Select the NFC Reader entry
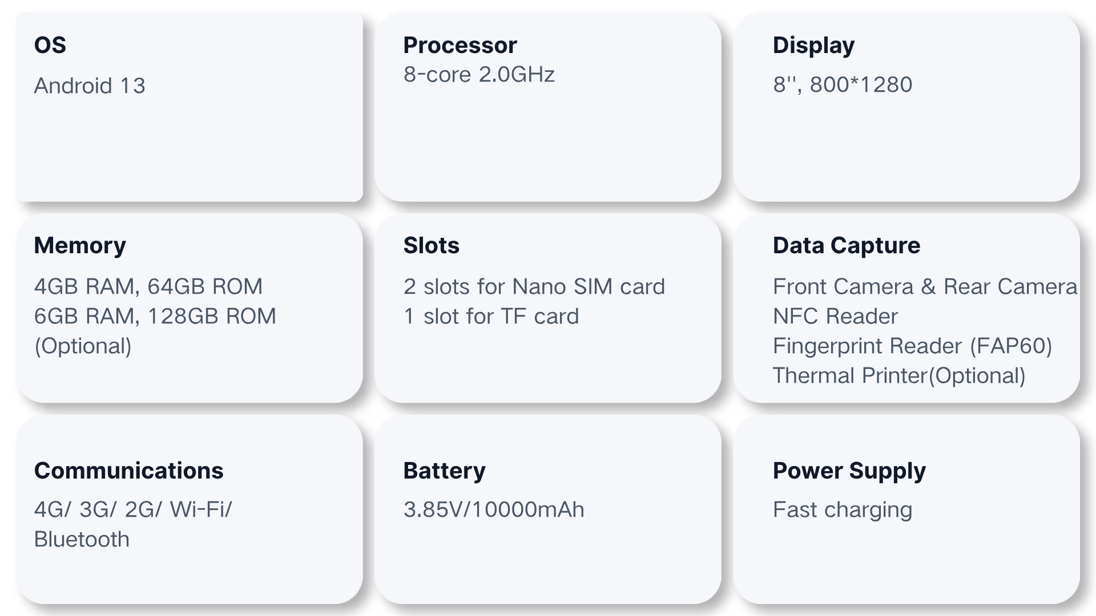This screenshot has width=1096, height=616. click(835, 316)
